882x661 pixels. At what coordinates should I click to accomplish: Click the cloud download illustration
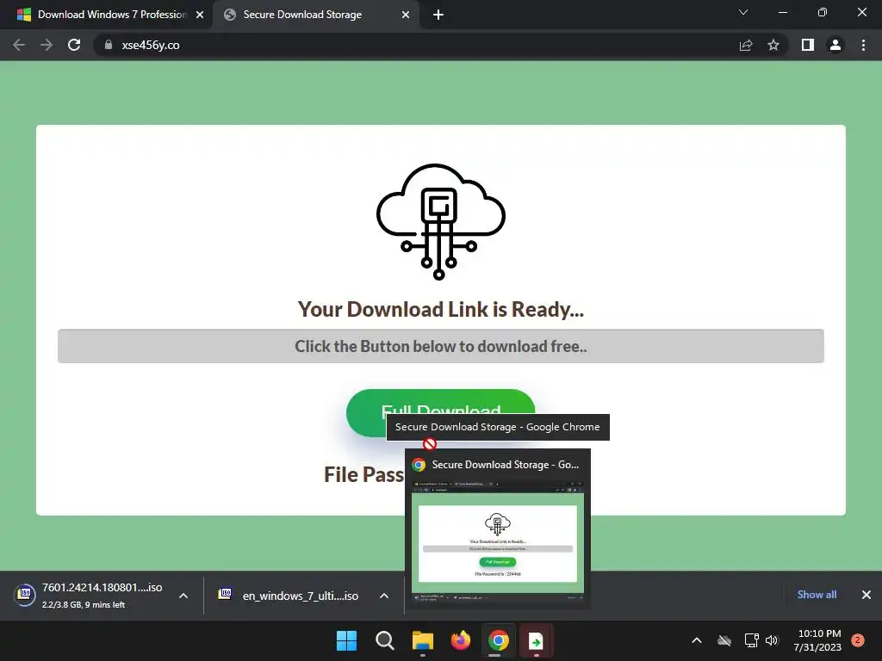(x=440, y=221)
